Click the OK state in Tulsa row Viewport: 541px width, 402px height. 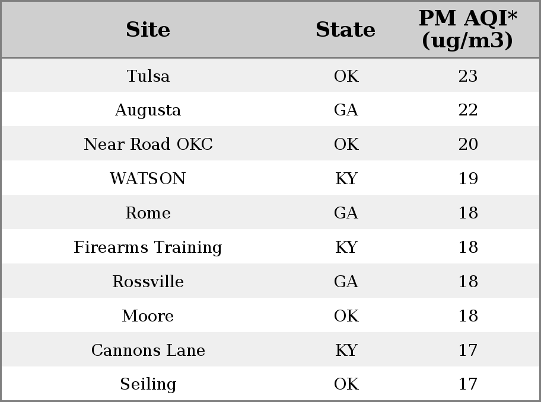point(346,76)
